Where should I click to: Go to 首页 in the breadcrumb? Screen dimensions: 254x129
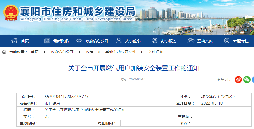(x=35, y=52)
